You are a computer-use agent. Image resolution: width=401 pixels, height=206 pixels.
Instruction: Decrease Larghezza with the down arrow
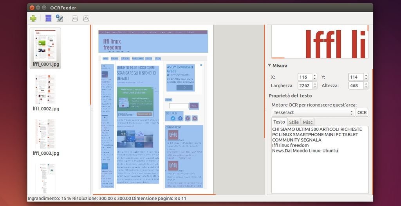coord(315,87)
